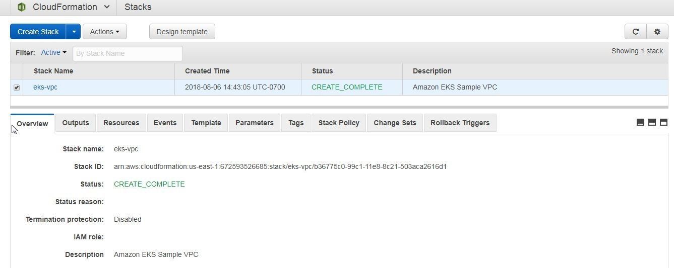
Task: Open the eks-vpc stack link
Action: (45, 87)
